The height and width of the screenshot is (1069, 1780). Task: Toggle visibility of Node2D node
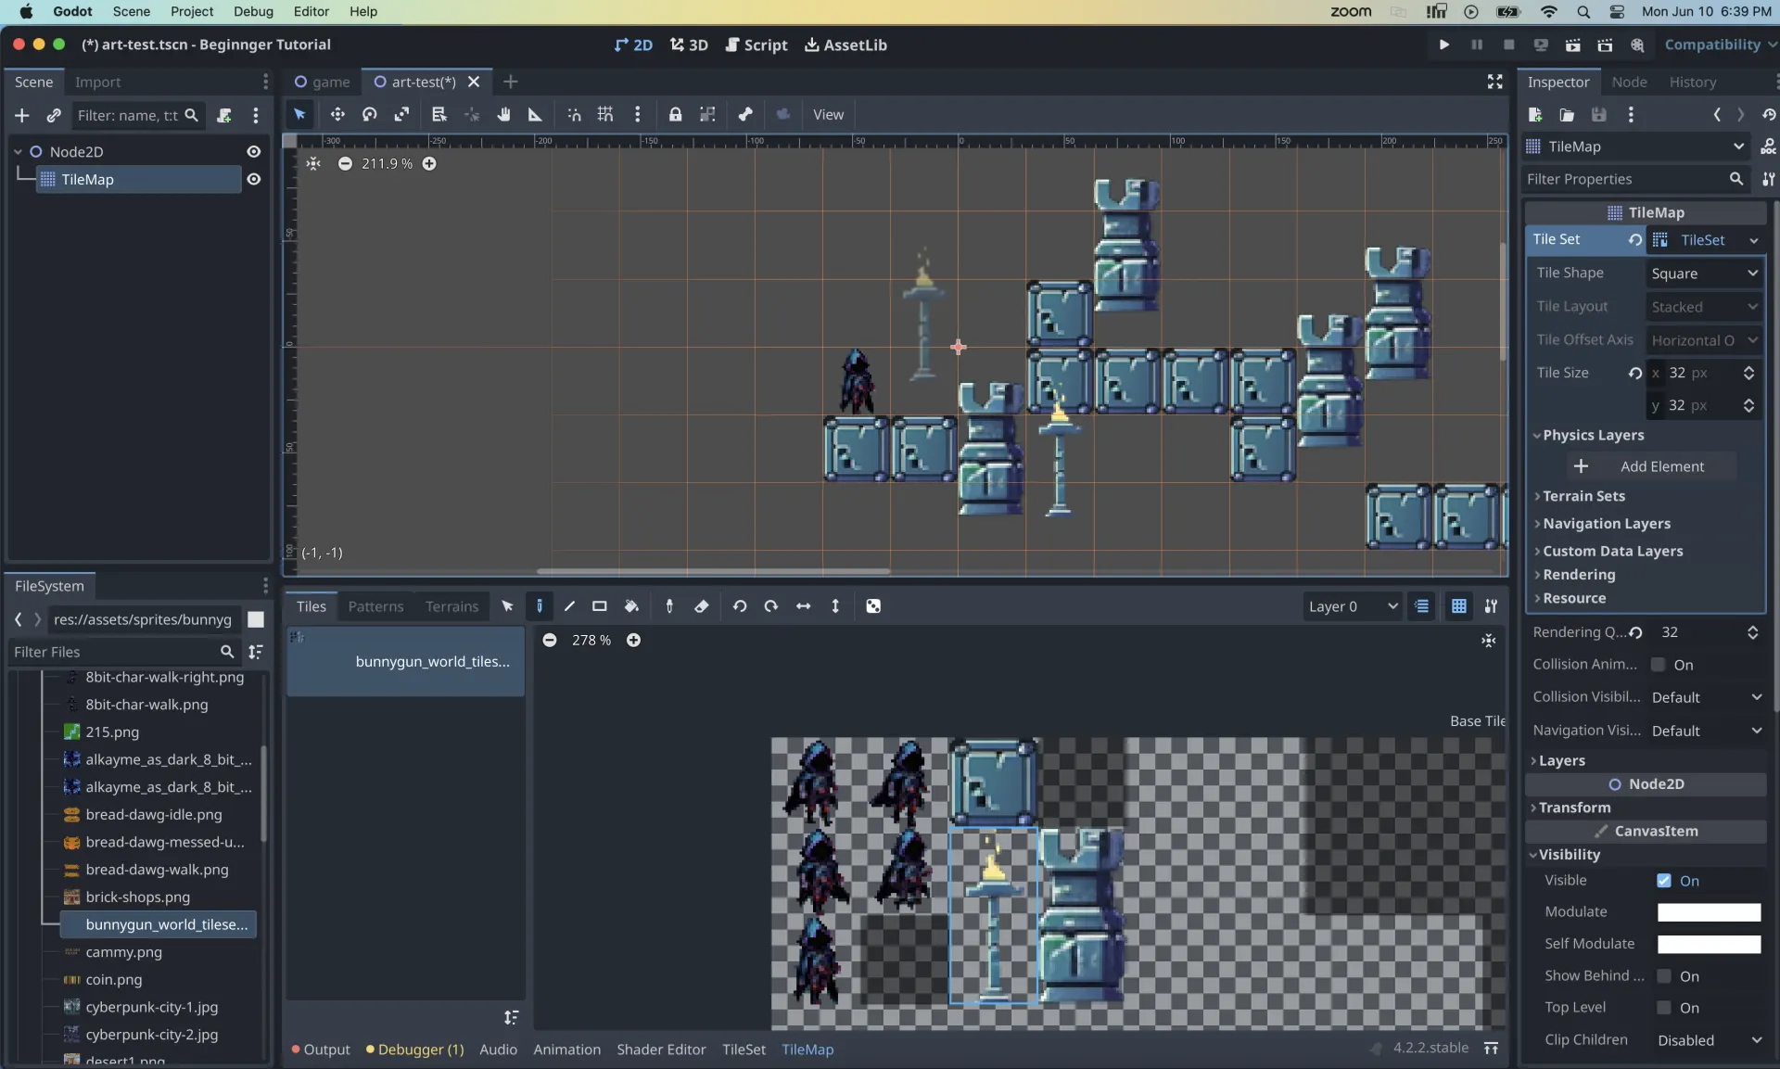pyautogui.click(x=253, y=151)
